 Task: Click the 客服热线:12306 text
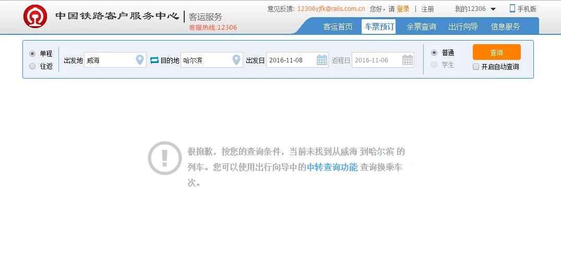[213, 28]
